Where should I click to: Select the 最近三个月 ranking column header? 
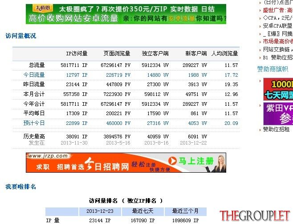185,211
